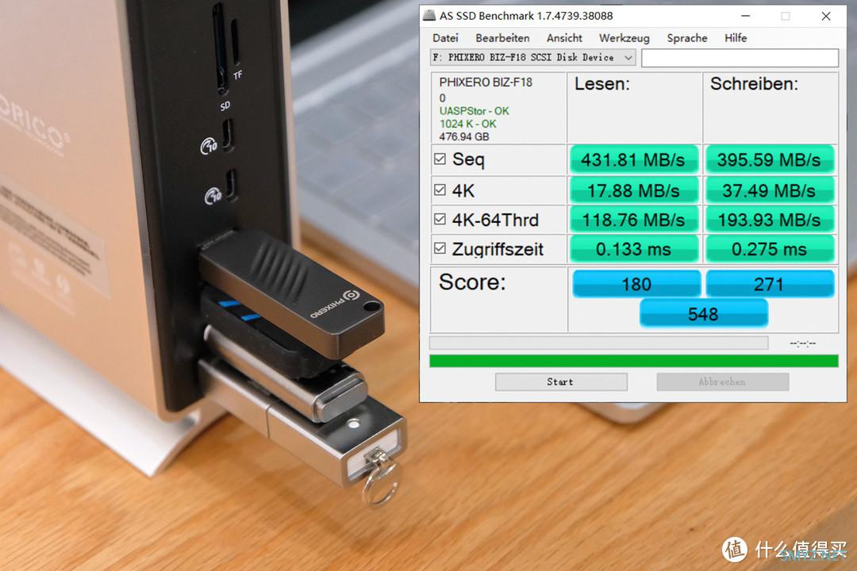Click the read score 180
Screen dimensions: 857x571
(636, 284)
